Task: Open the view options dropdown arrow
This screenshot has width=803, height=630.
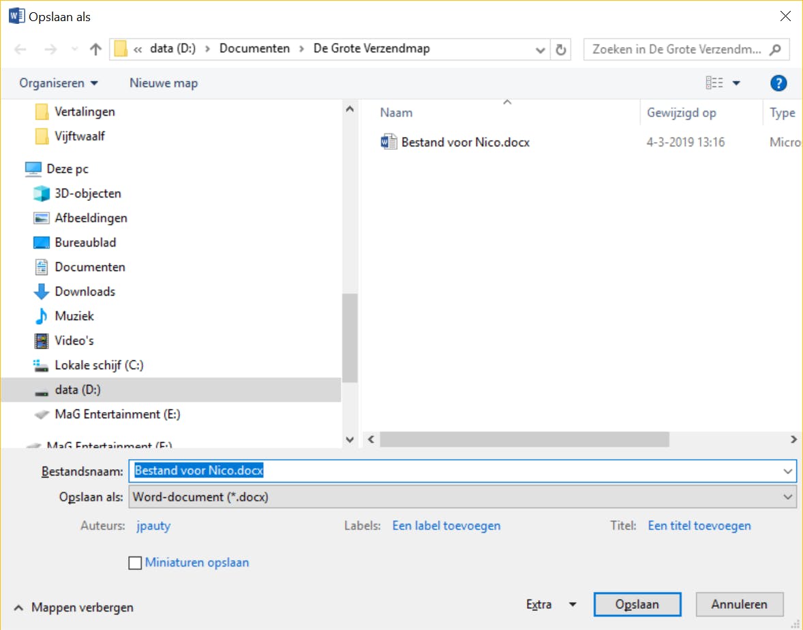Action: [x=736, y=83]
